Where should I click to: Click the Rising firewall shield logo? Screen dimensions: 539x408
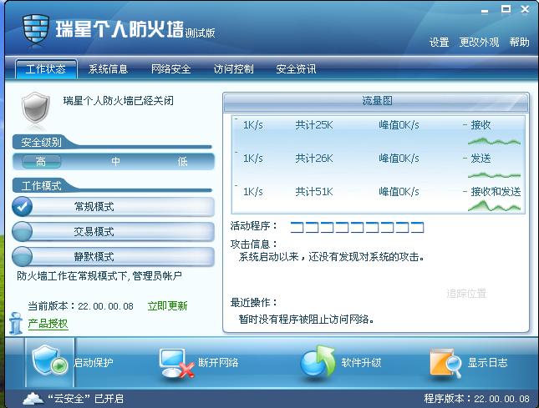pyautogui.click(x=35, y=31)
